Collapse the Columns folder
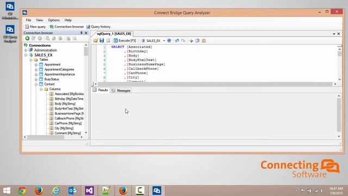Viewport: 348px width, 196px height. pos(41,89)
